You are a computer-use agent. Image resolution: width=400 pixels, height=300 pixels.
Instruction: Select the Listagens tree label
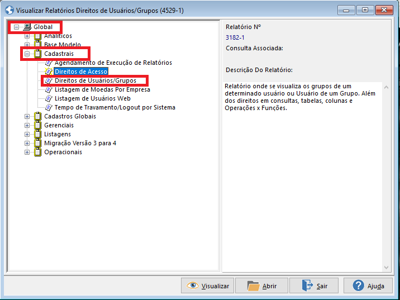[58, 134]
